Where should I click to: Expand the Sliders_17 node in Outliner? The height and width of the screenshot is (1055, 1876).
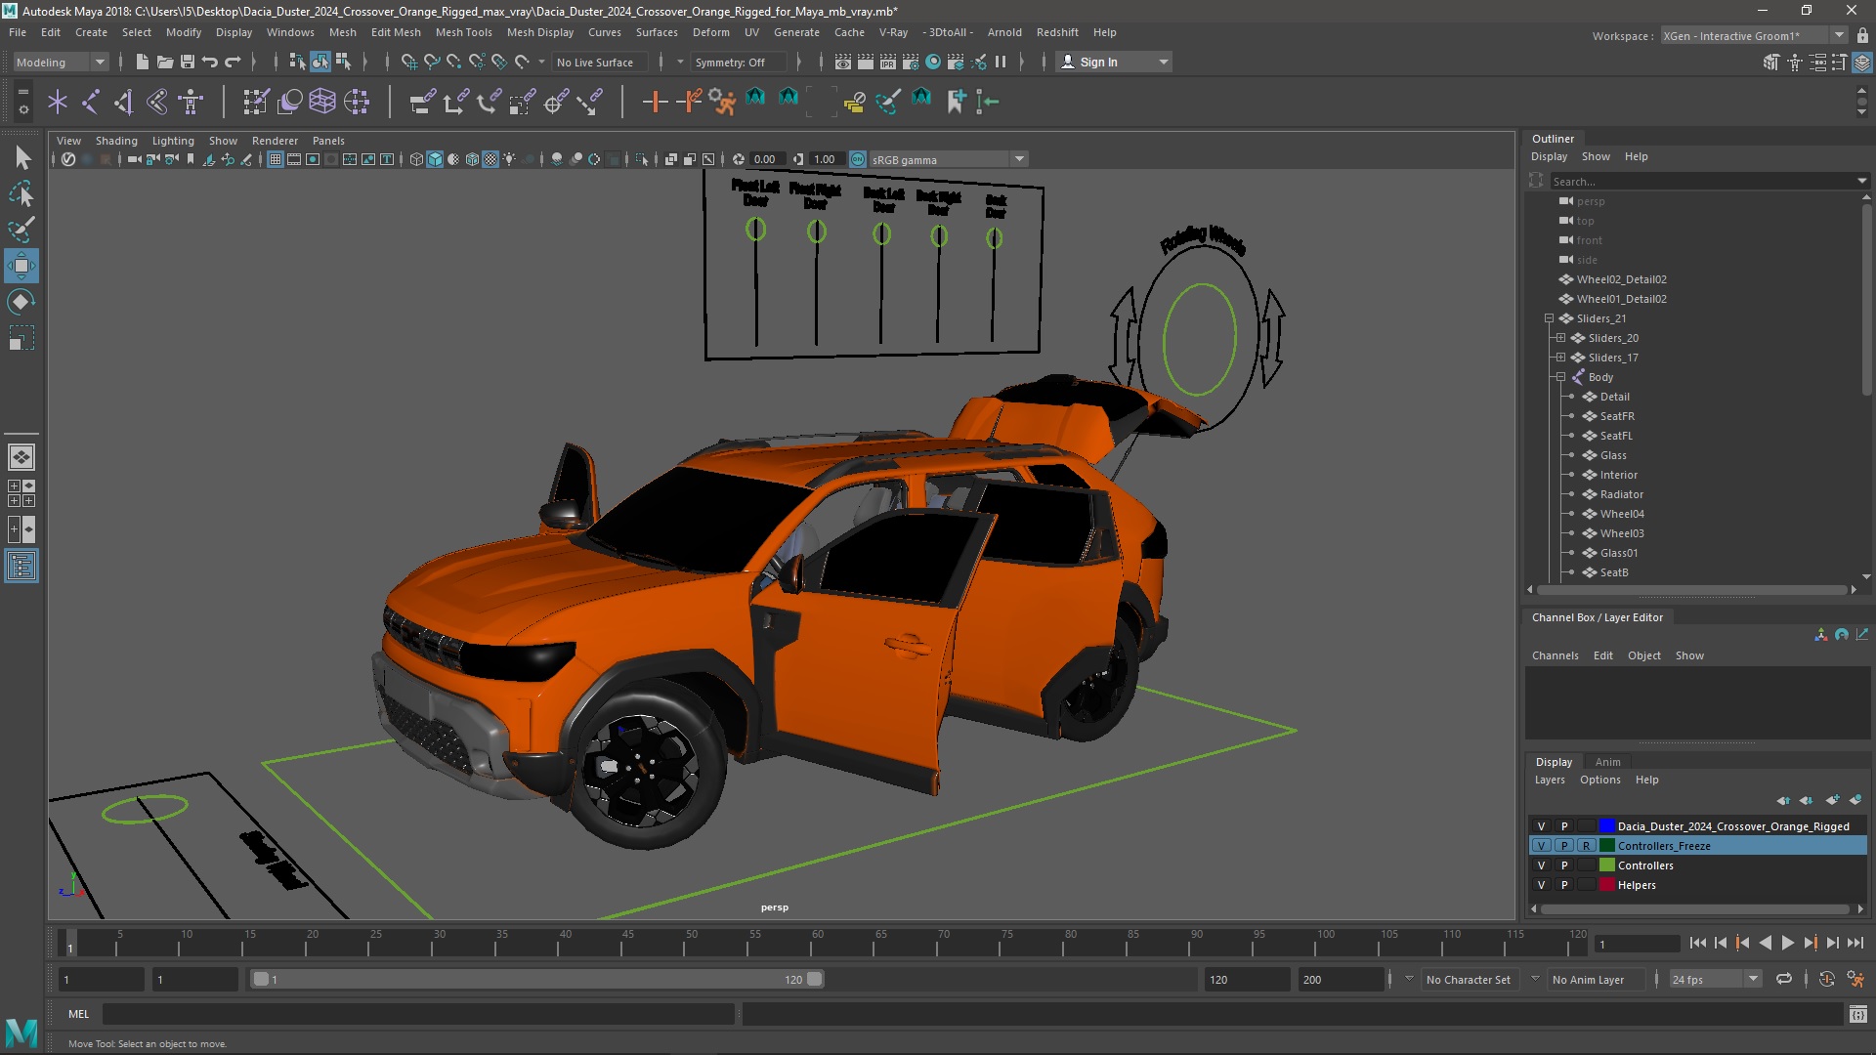pyautogui.click(x=1561, y=358)
